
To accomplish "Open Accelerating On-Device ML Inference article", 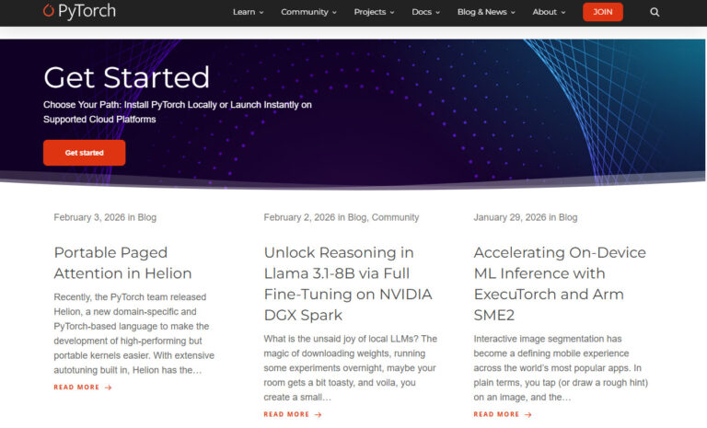I will (559, 273).
